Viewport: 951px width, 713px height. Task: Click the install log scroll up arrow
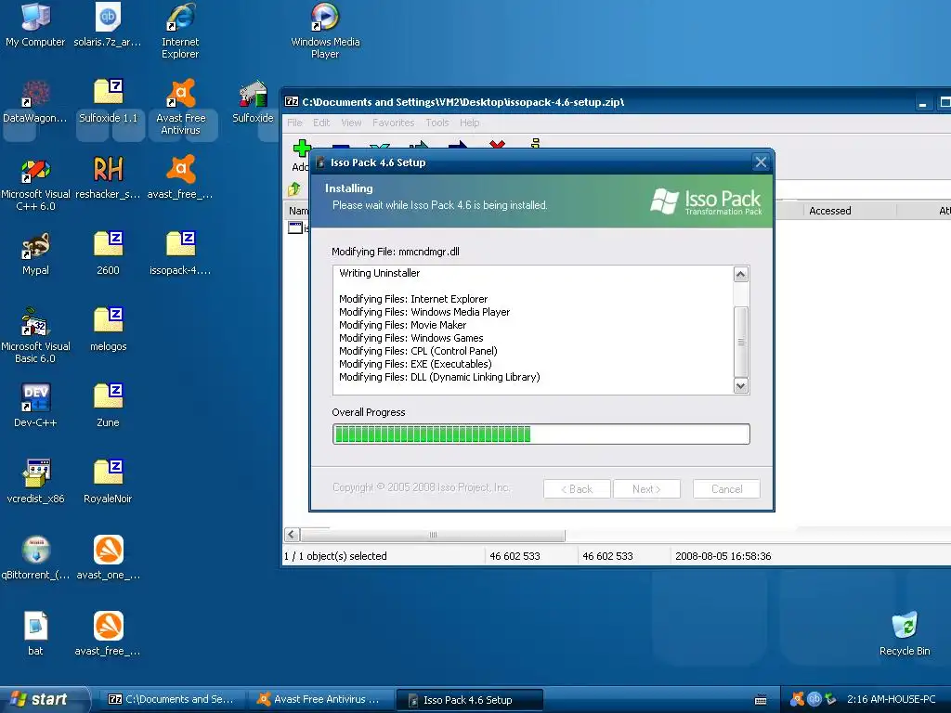(x=740, y=275)
